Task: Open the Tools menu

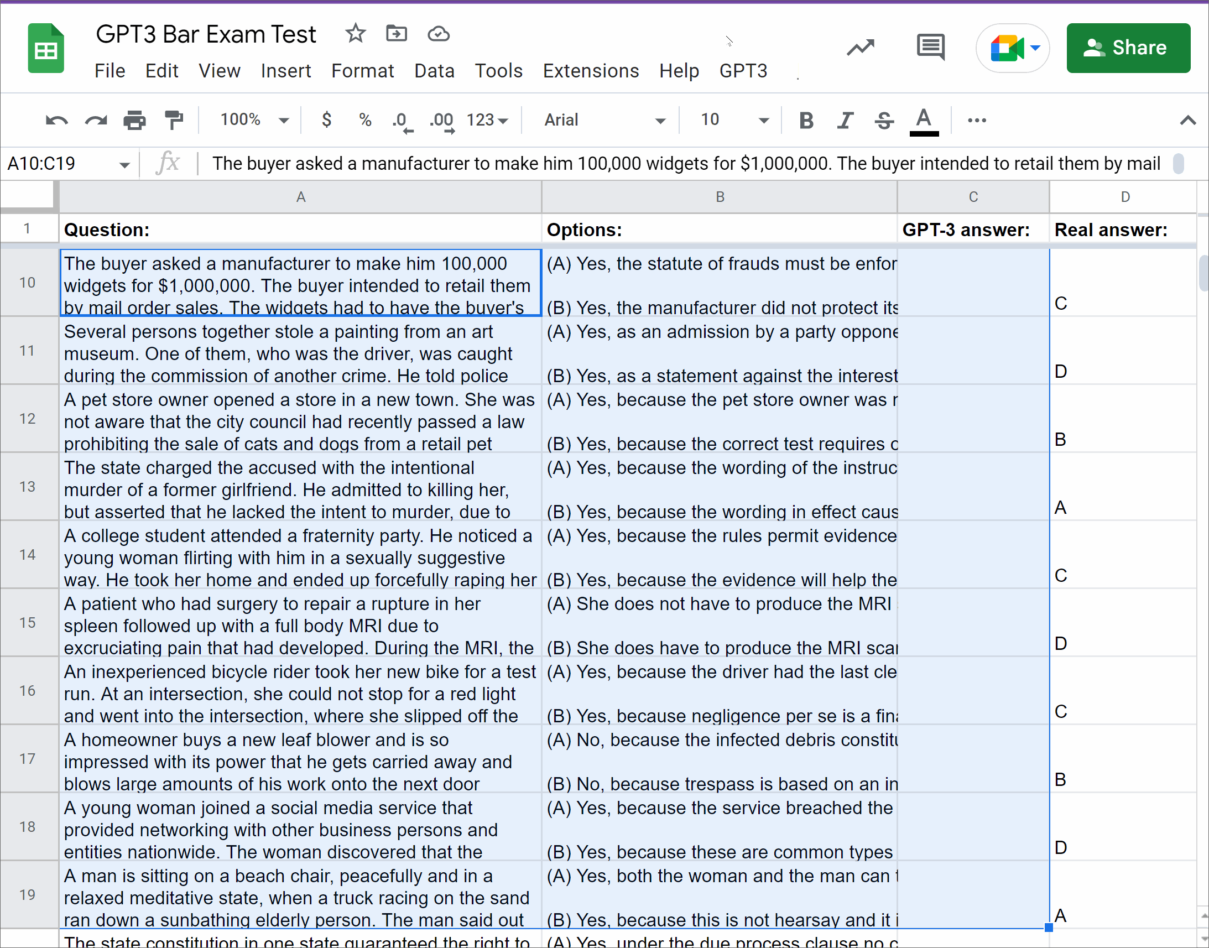Action: (498, 71)
